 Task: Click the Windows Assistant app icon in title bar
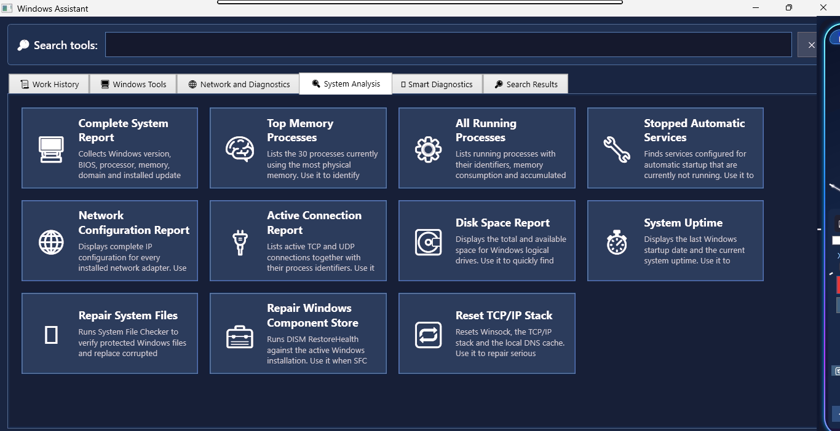[7, 9]
